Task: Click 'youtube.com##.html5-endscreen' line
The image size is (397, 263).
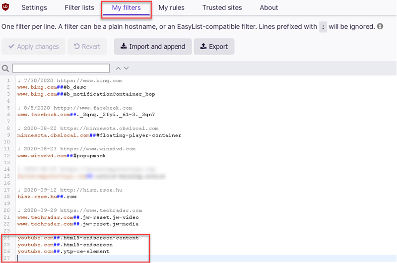Action: pos(65,245)
